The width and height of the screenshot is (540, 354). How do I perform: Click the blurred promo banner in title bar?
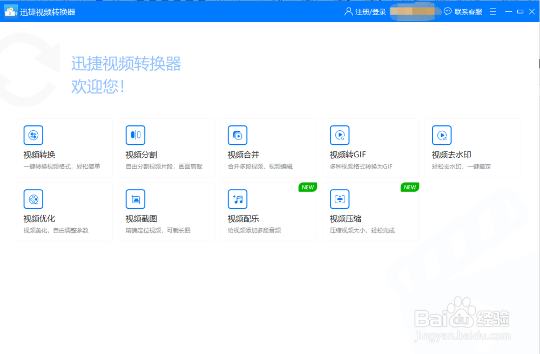[415, 12]
